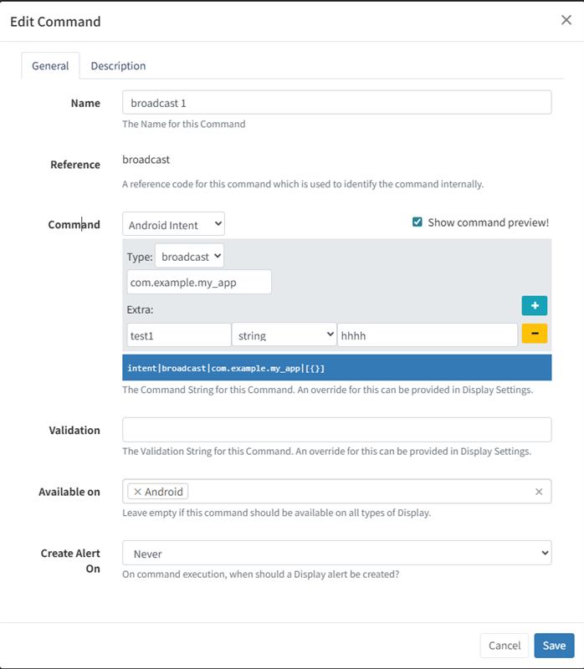Click the hhhh extra value field
The width and height of the screenshot is (584, 669).
click(427, 335)
